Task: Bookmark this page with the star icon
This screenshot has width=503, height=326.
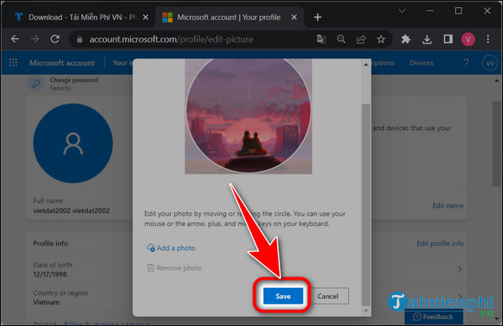Action: (381, 39)
